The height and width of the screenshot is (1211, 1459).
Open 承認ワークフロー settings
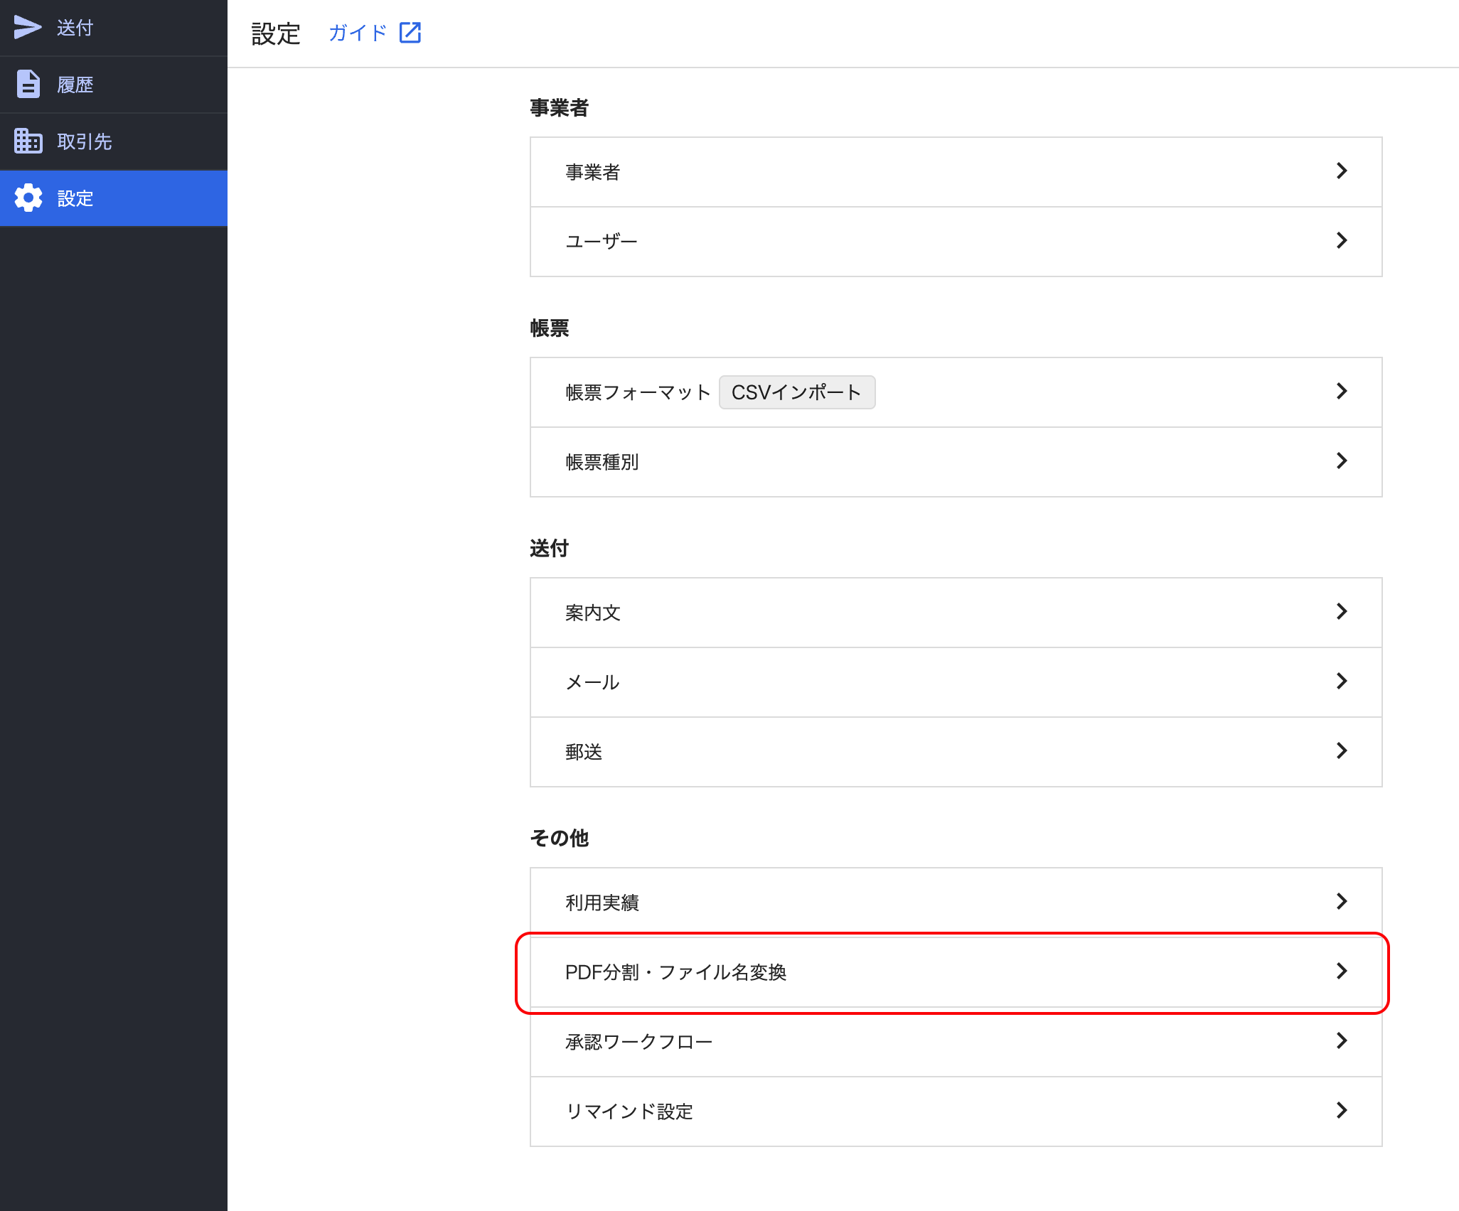point(638,1042)
